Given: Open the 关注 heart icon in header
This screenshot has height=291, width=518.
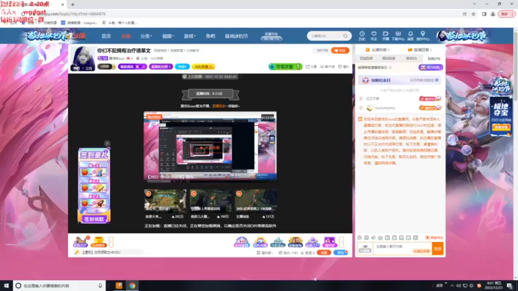Looking at the screenshot, I should (x=374, y=36).
